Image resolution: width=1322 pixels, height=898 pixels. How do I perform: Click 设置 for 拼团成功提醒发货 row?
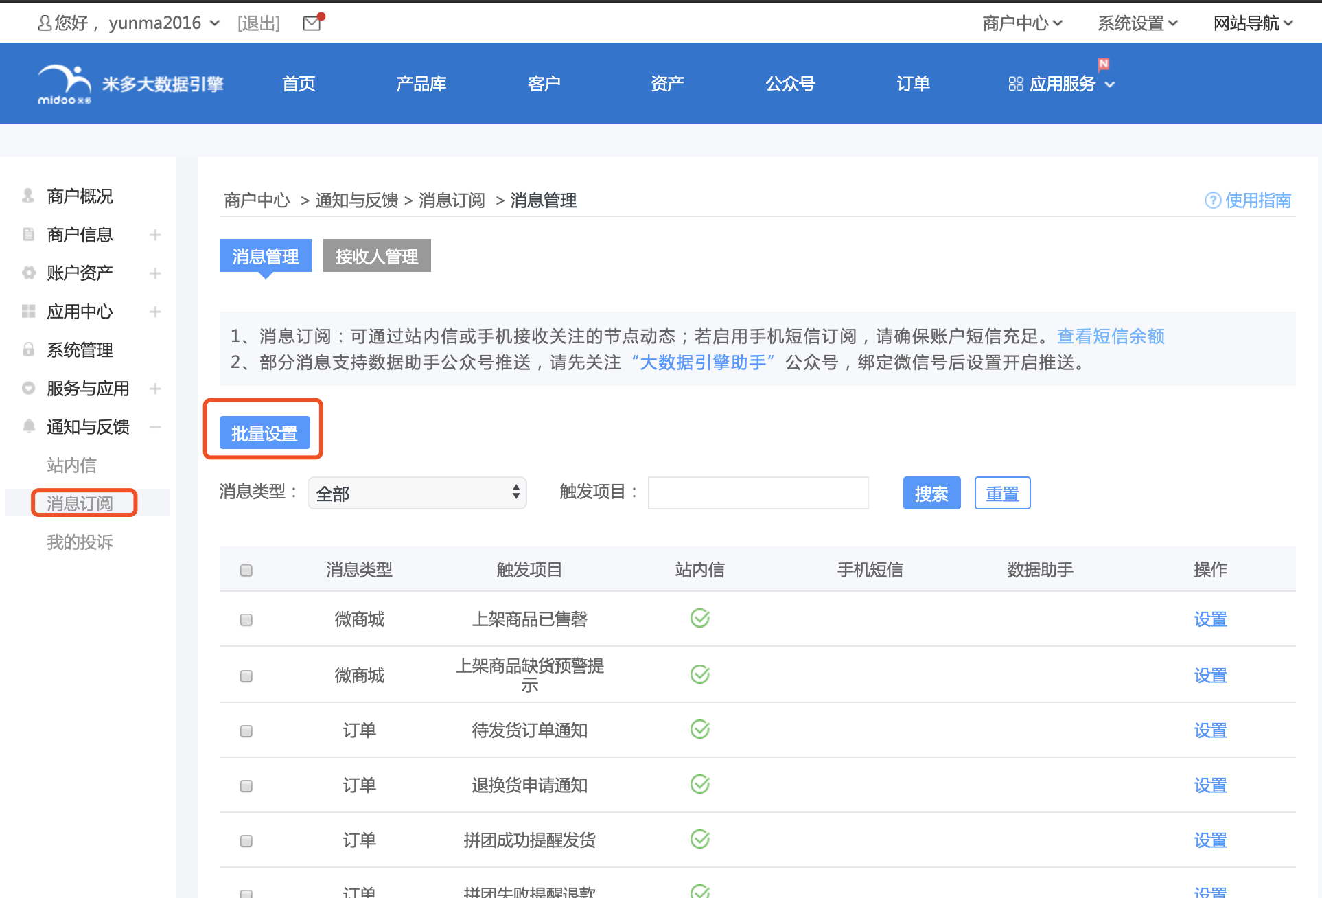(1210, 840)
